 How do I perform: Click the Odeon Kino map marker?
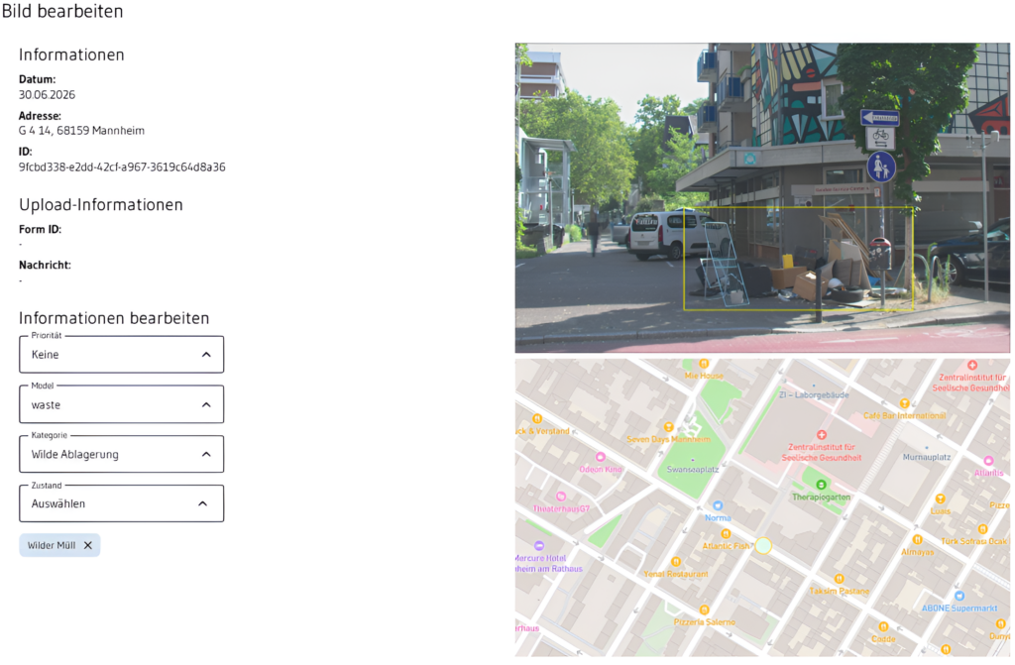click(x=600, y=457)
